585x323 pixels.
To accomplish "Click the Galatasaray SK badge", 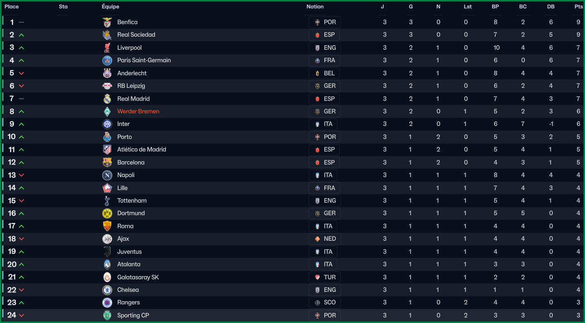I will [107, 277].
